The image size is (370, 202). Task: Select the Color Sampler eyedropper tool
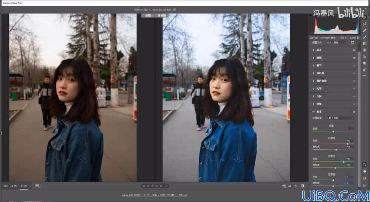[x=364, y=179]
